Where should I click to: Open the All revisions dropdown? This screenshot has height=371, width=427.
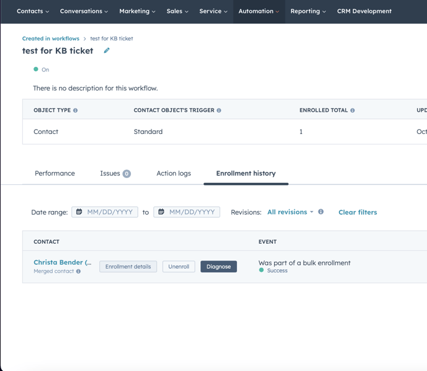tap(290, 212)
